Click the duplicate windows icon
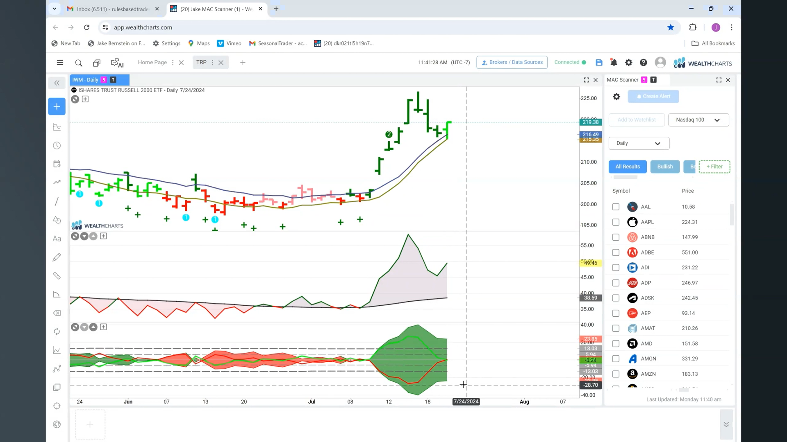The image size is (787, 442). pos(97,63)
